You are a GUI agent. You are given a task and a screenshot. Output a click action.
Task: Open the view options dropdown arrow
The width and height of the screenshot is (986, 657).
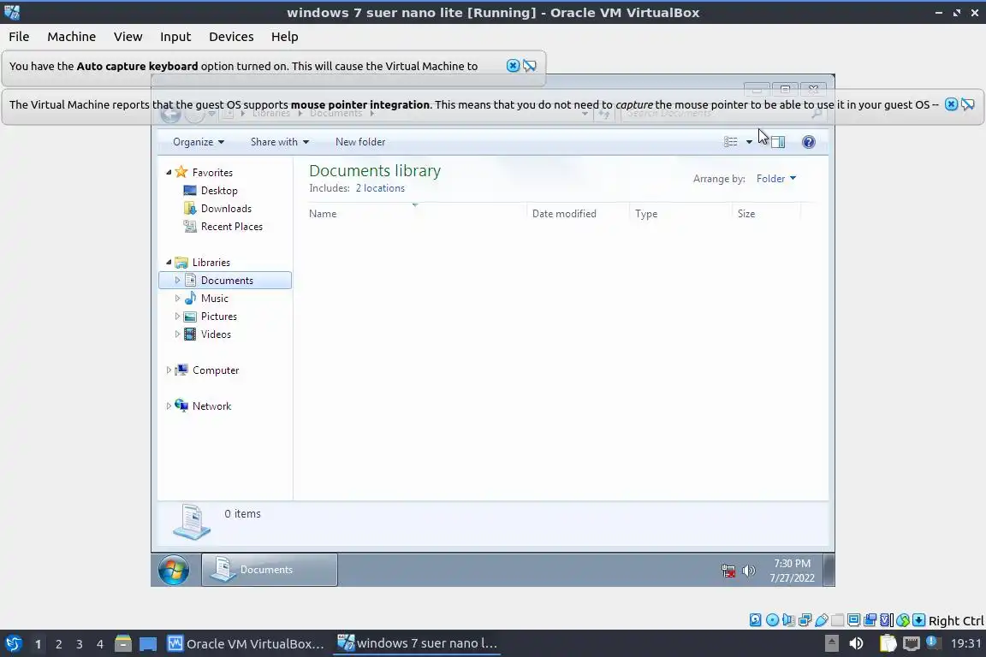tap(749, 142)
